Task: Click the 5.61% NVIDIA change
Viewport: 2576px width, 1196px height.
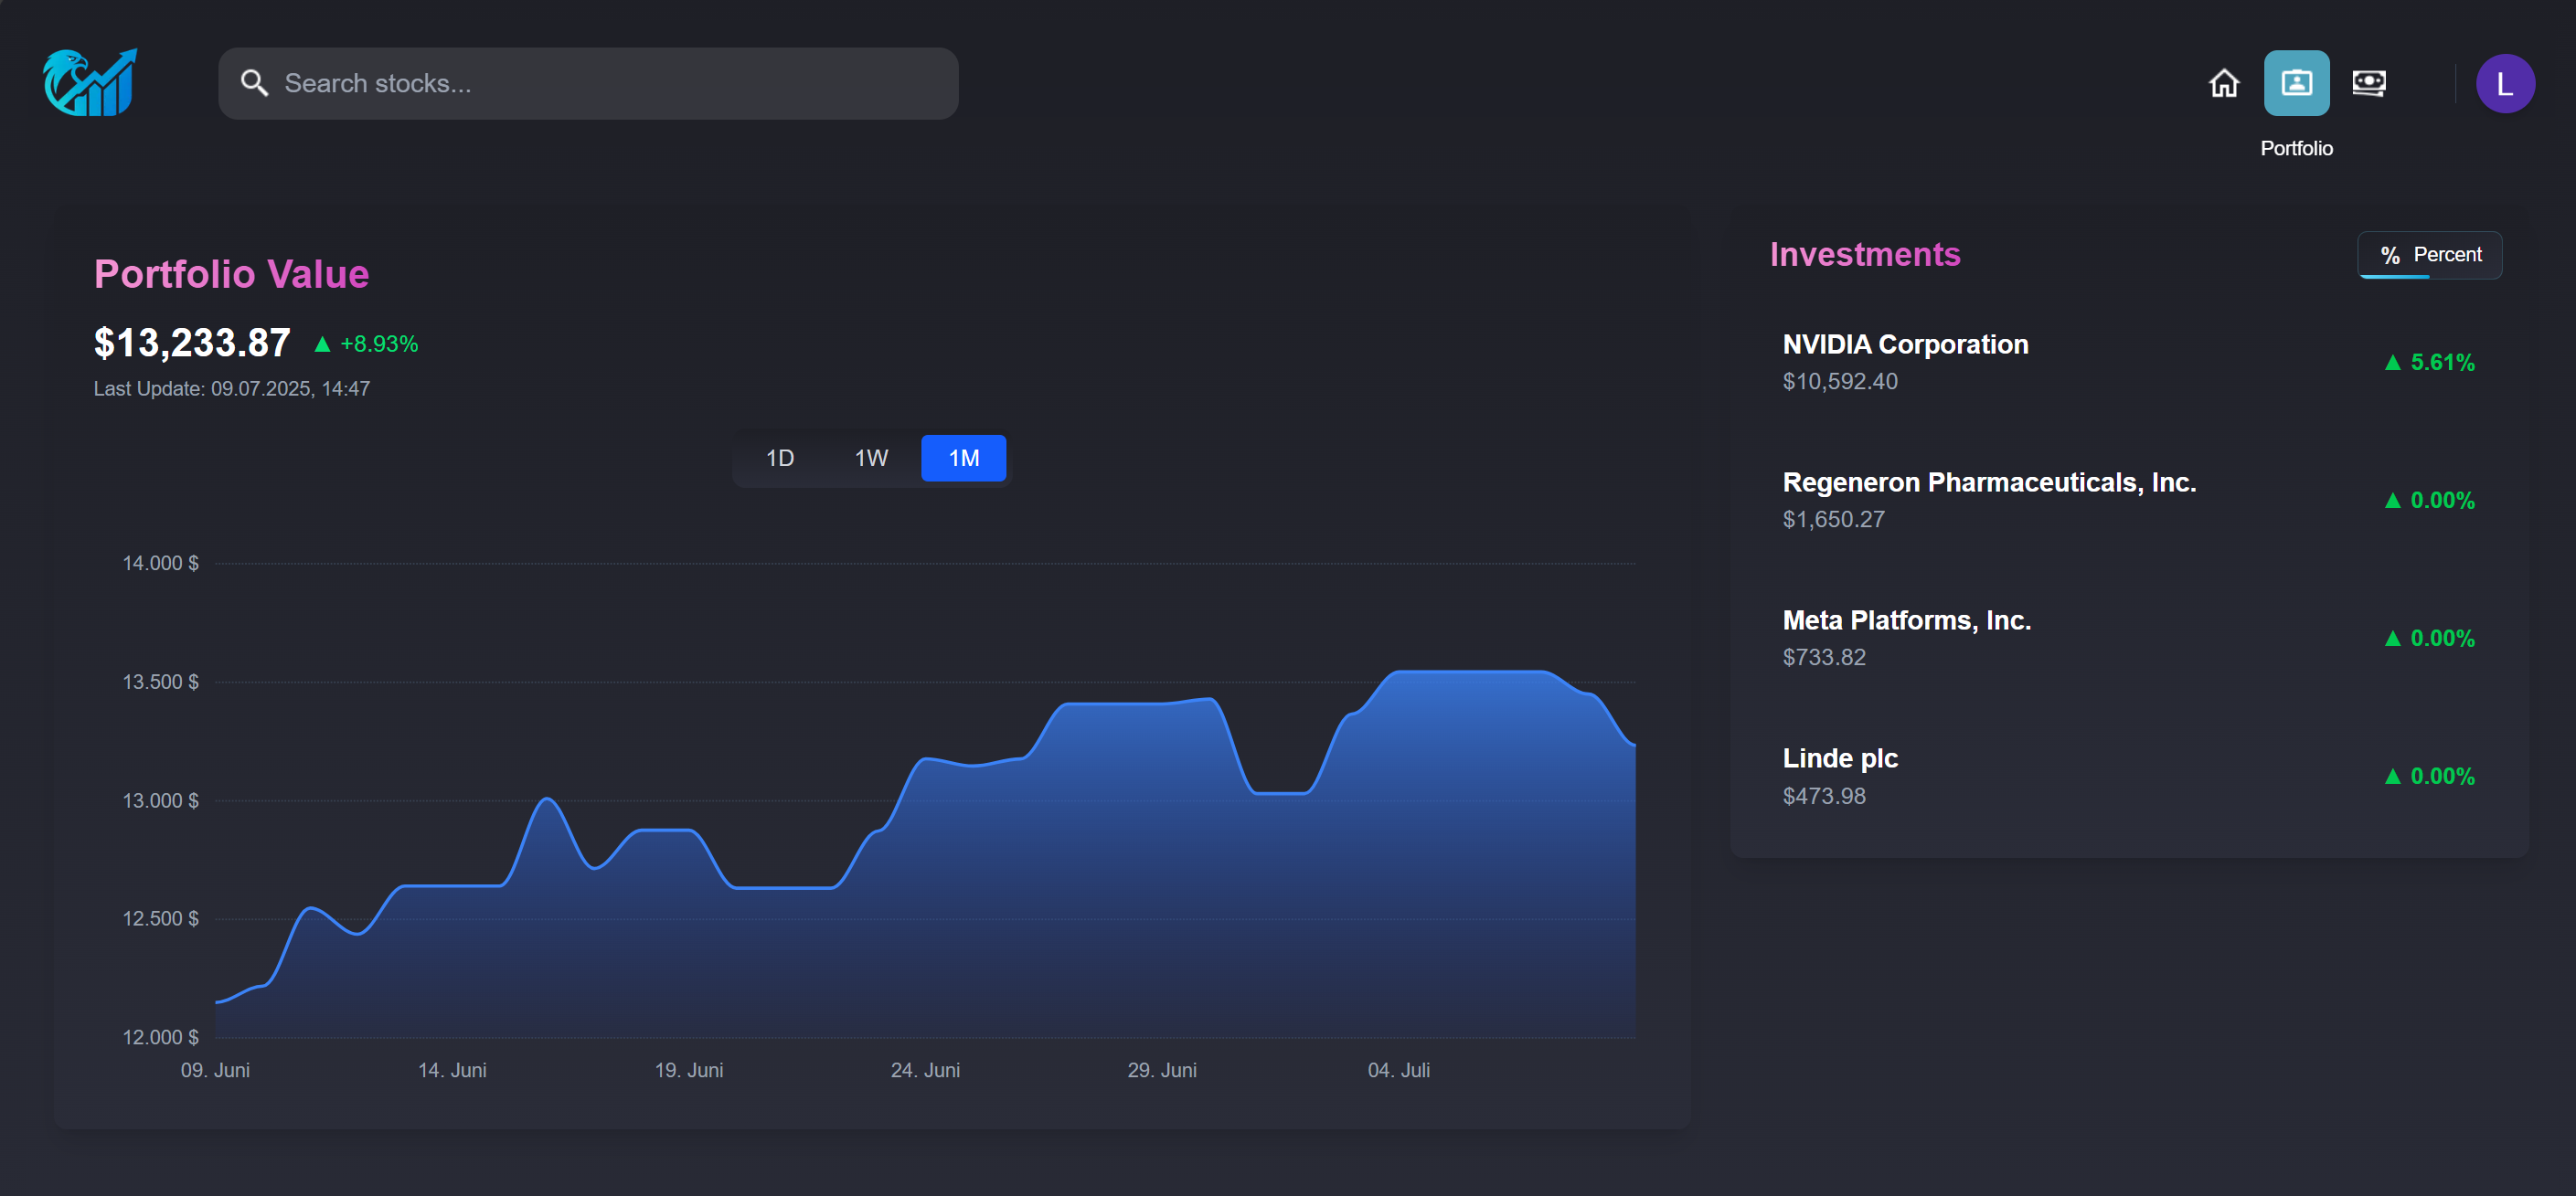Action: 2442,363
